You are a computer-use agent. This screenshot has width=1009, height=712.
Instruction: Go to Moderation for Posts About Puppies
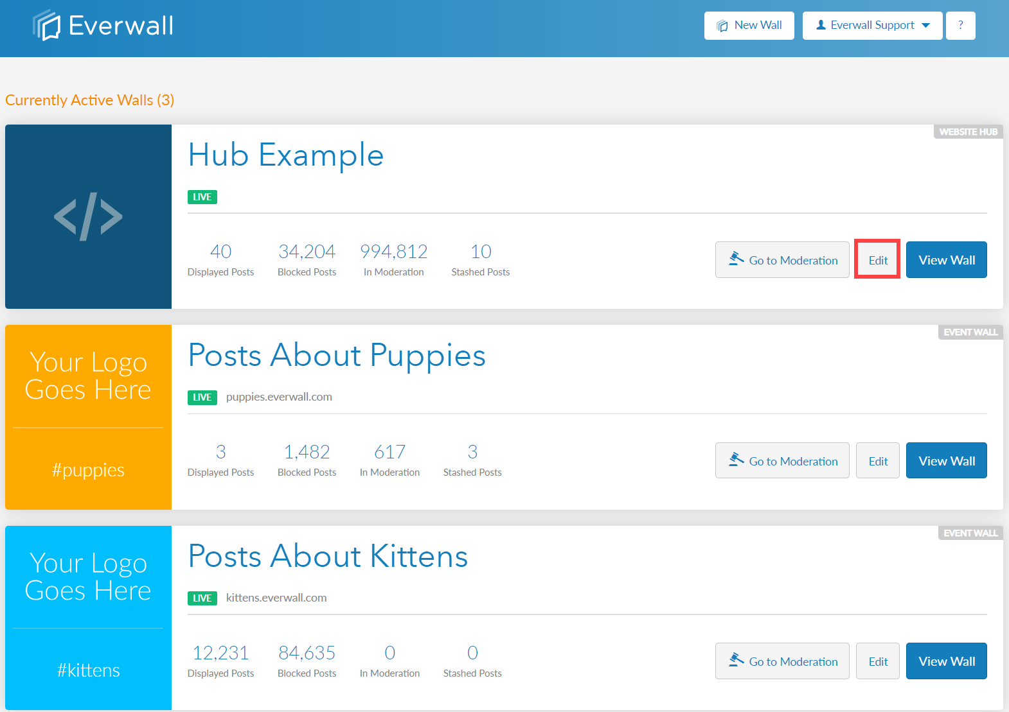[x=782, y=460]
